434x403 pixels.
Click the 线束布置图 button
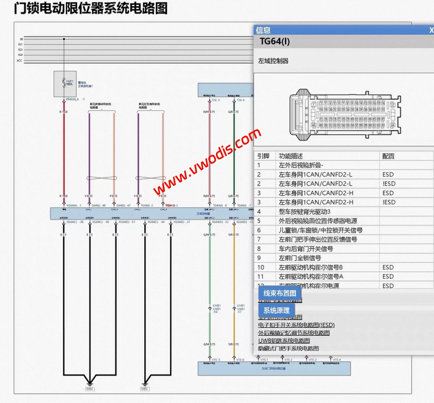point(279,294)
